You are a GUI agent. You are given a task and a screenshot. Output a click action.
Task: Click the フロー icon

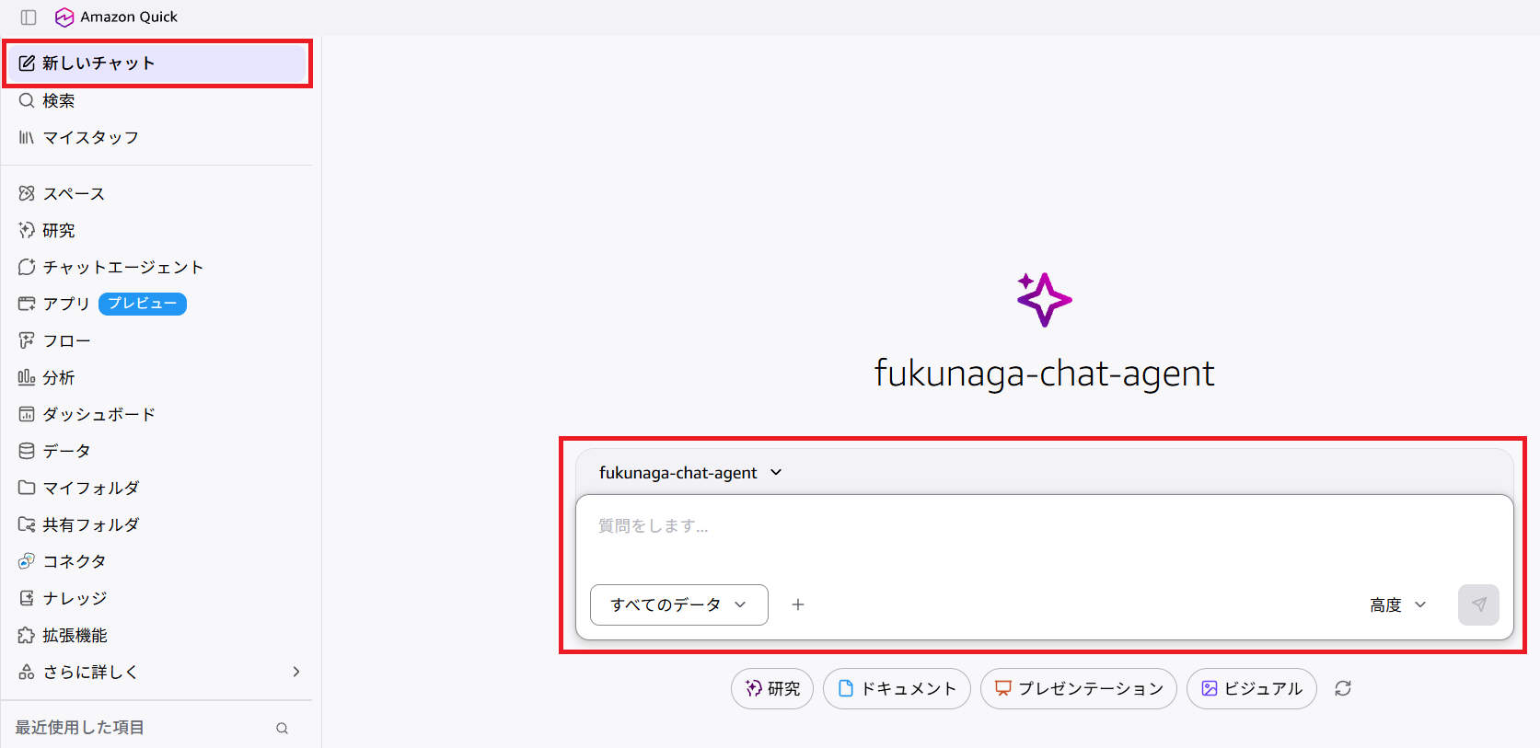point(27,340)
